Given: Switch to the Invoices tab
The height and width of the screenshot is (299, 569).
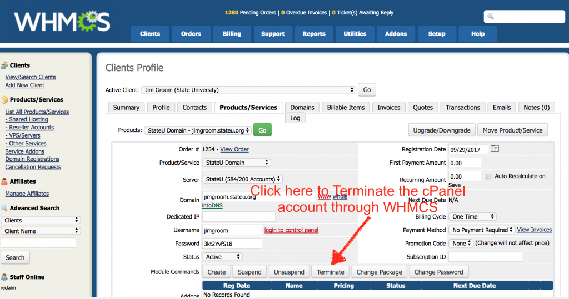Looking at the screenshot, I should click(388, 107).
